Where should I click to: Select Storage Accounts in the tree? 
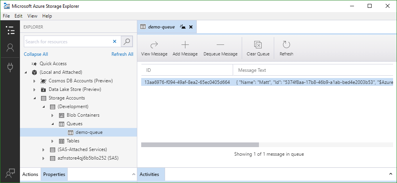67,98
